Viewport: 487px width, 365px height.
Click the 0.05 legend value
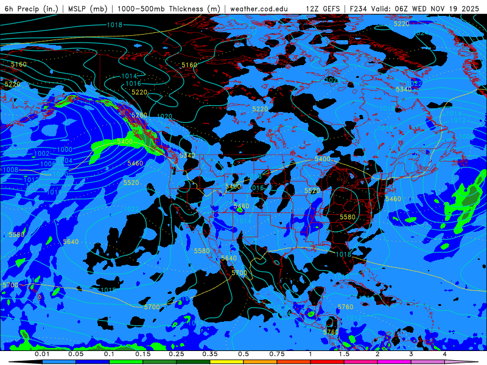[75, 354]
